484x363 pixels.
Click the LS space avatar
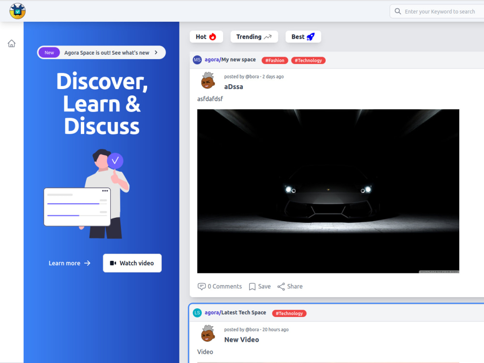click(197, 313)
